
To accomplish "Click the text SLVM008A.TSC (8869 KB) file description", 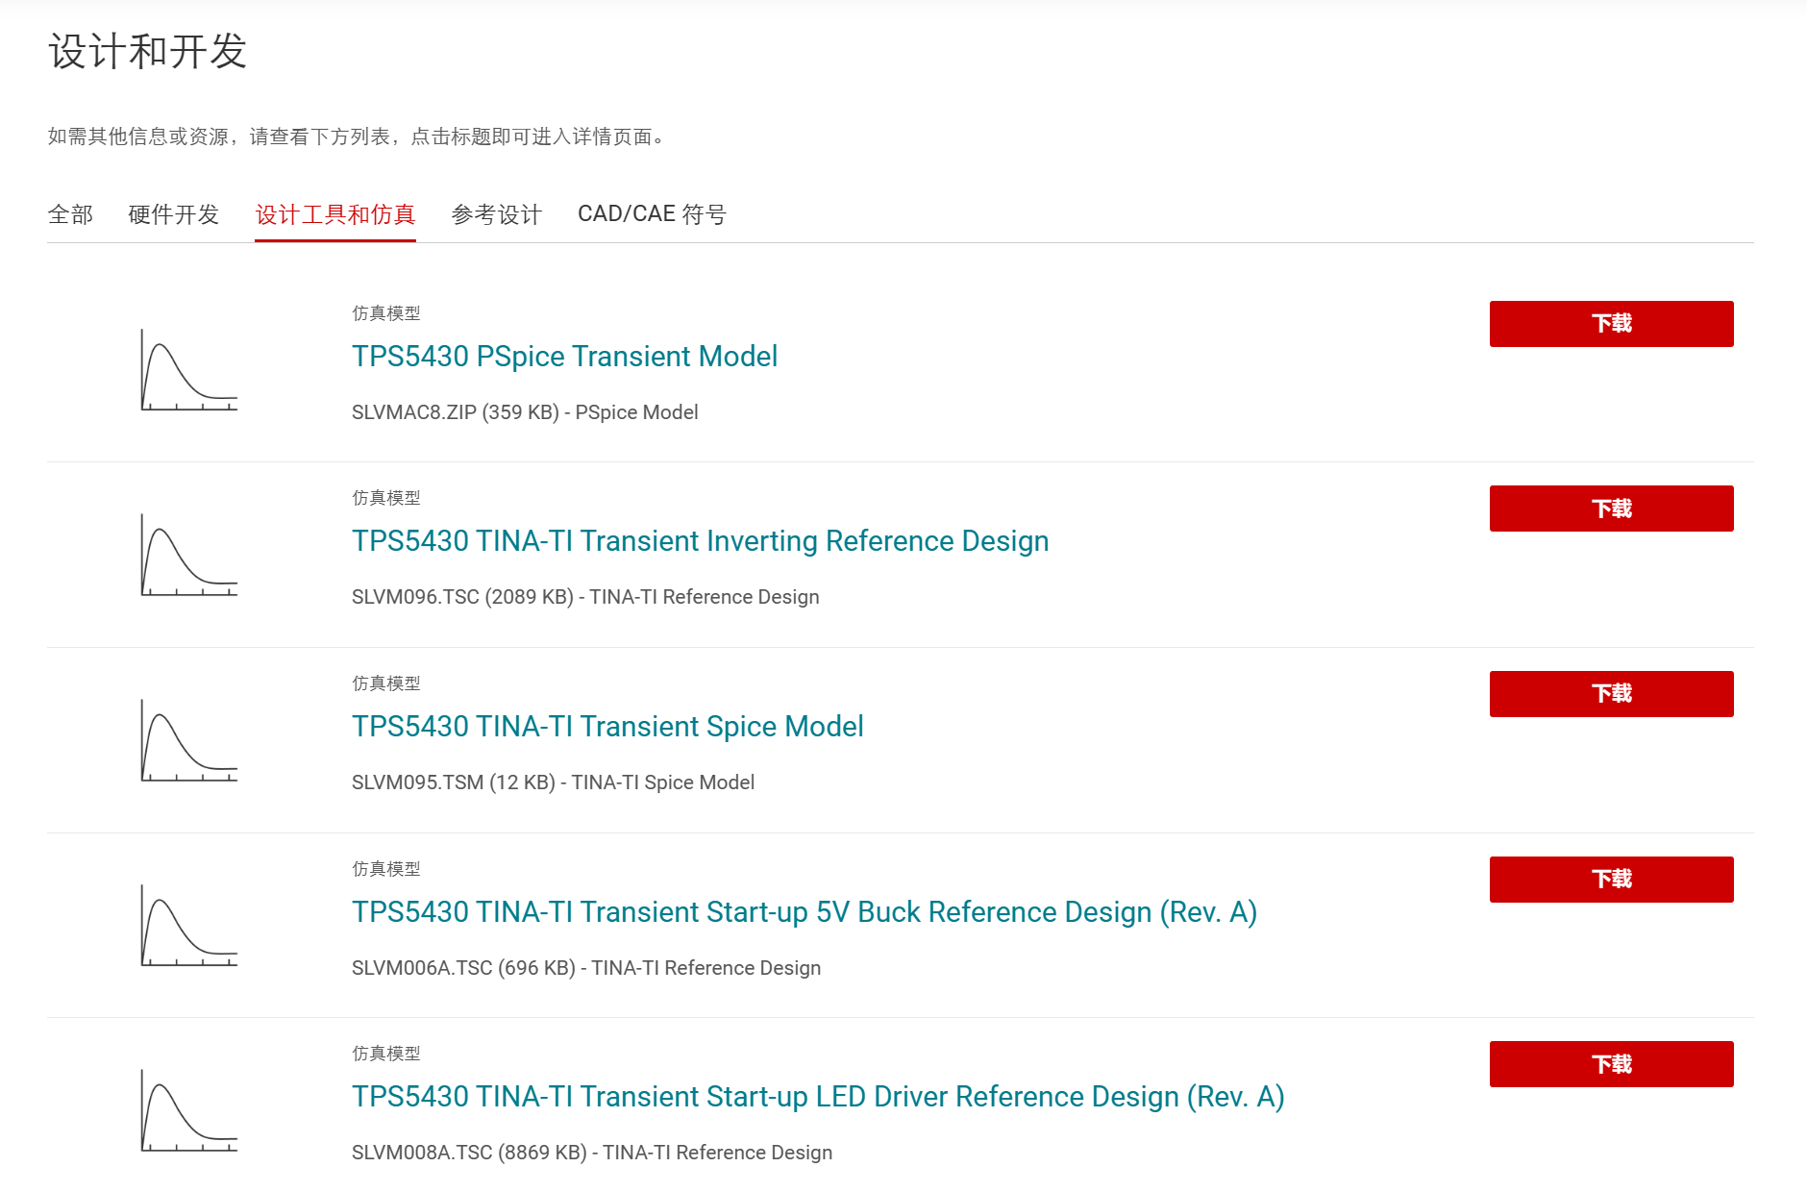I will pos(592,1153).
